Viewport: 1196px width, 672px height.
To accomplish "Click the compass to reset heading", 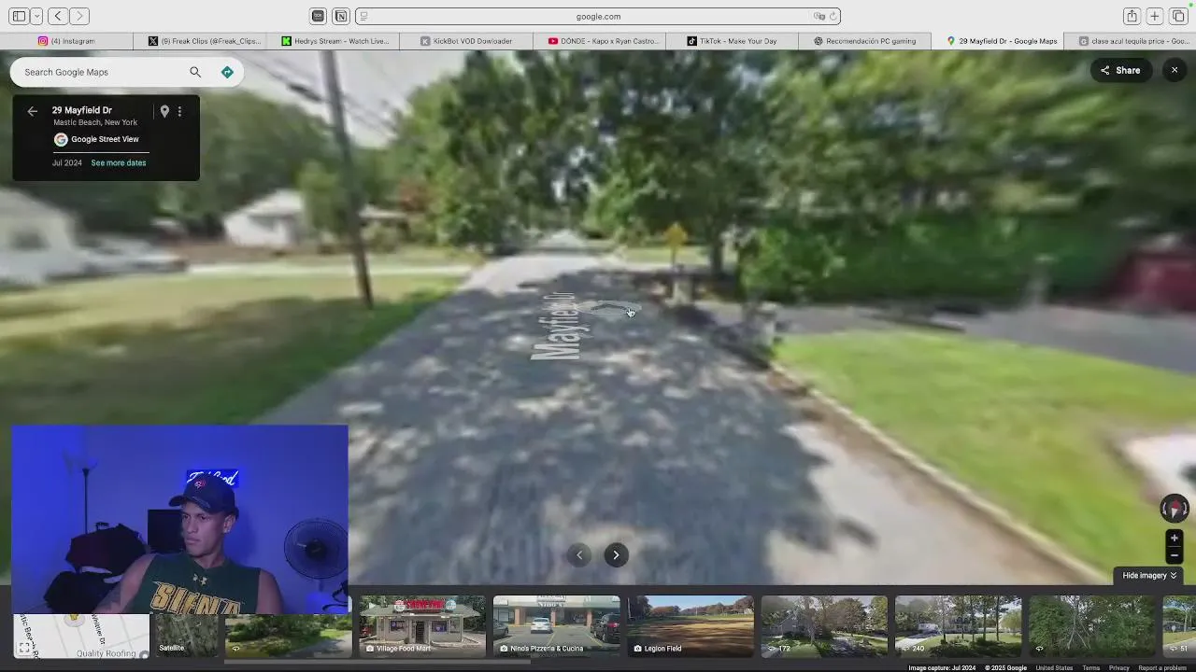I will point(1175,508).
